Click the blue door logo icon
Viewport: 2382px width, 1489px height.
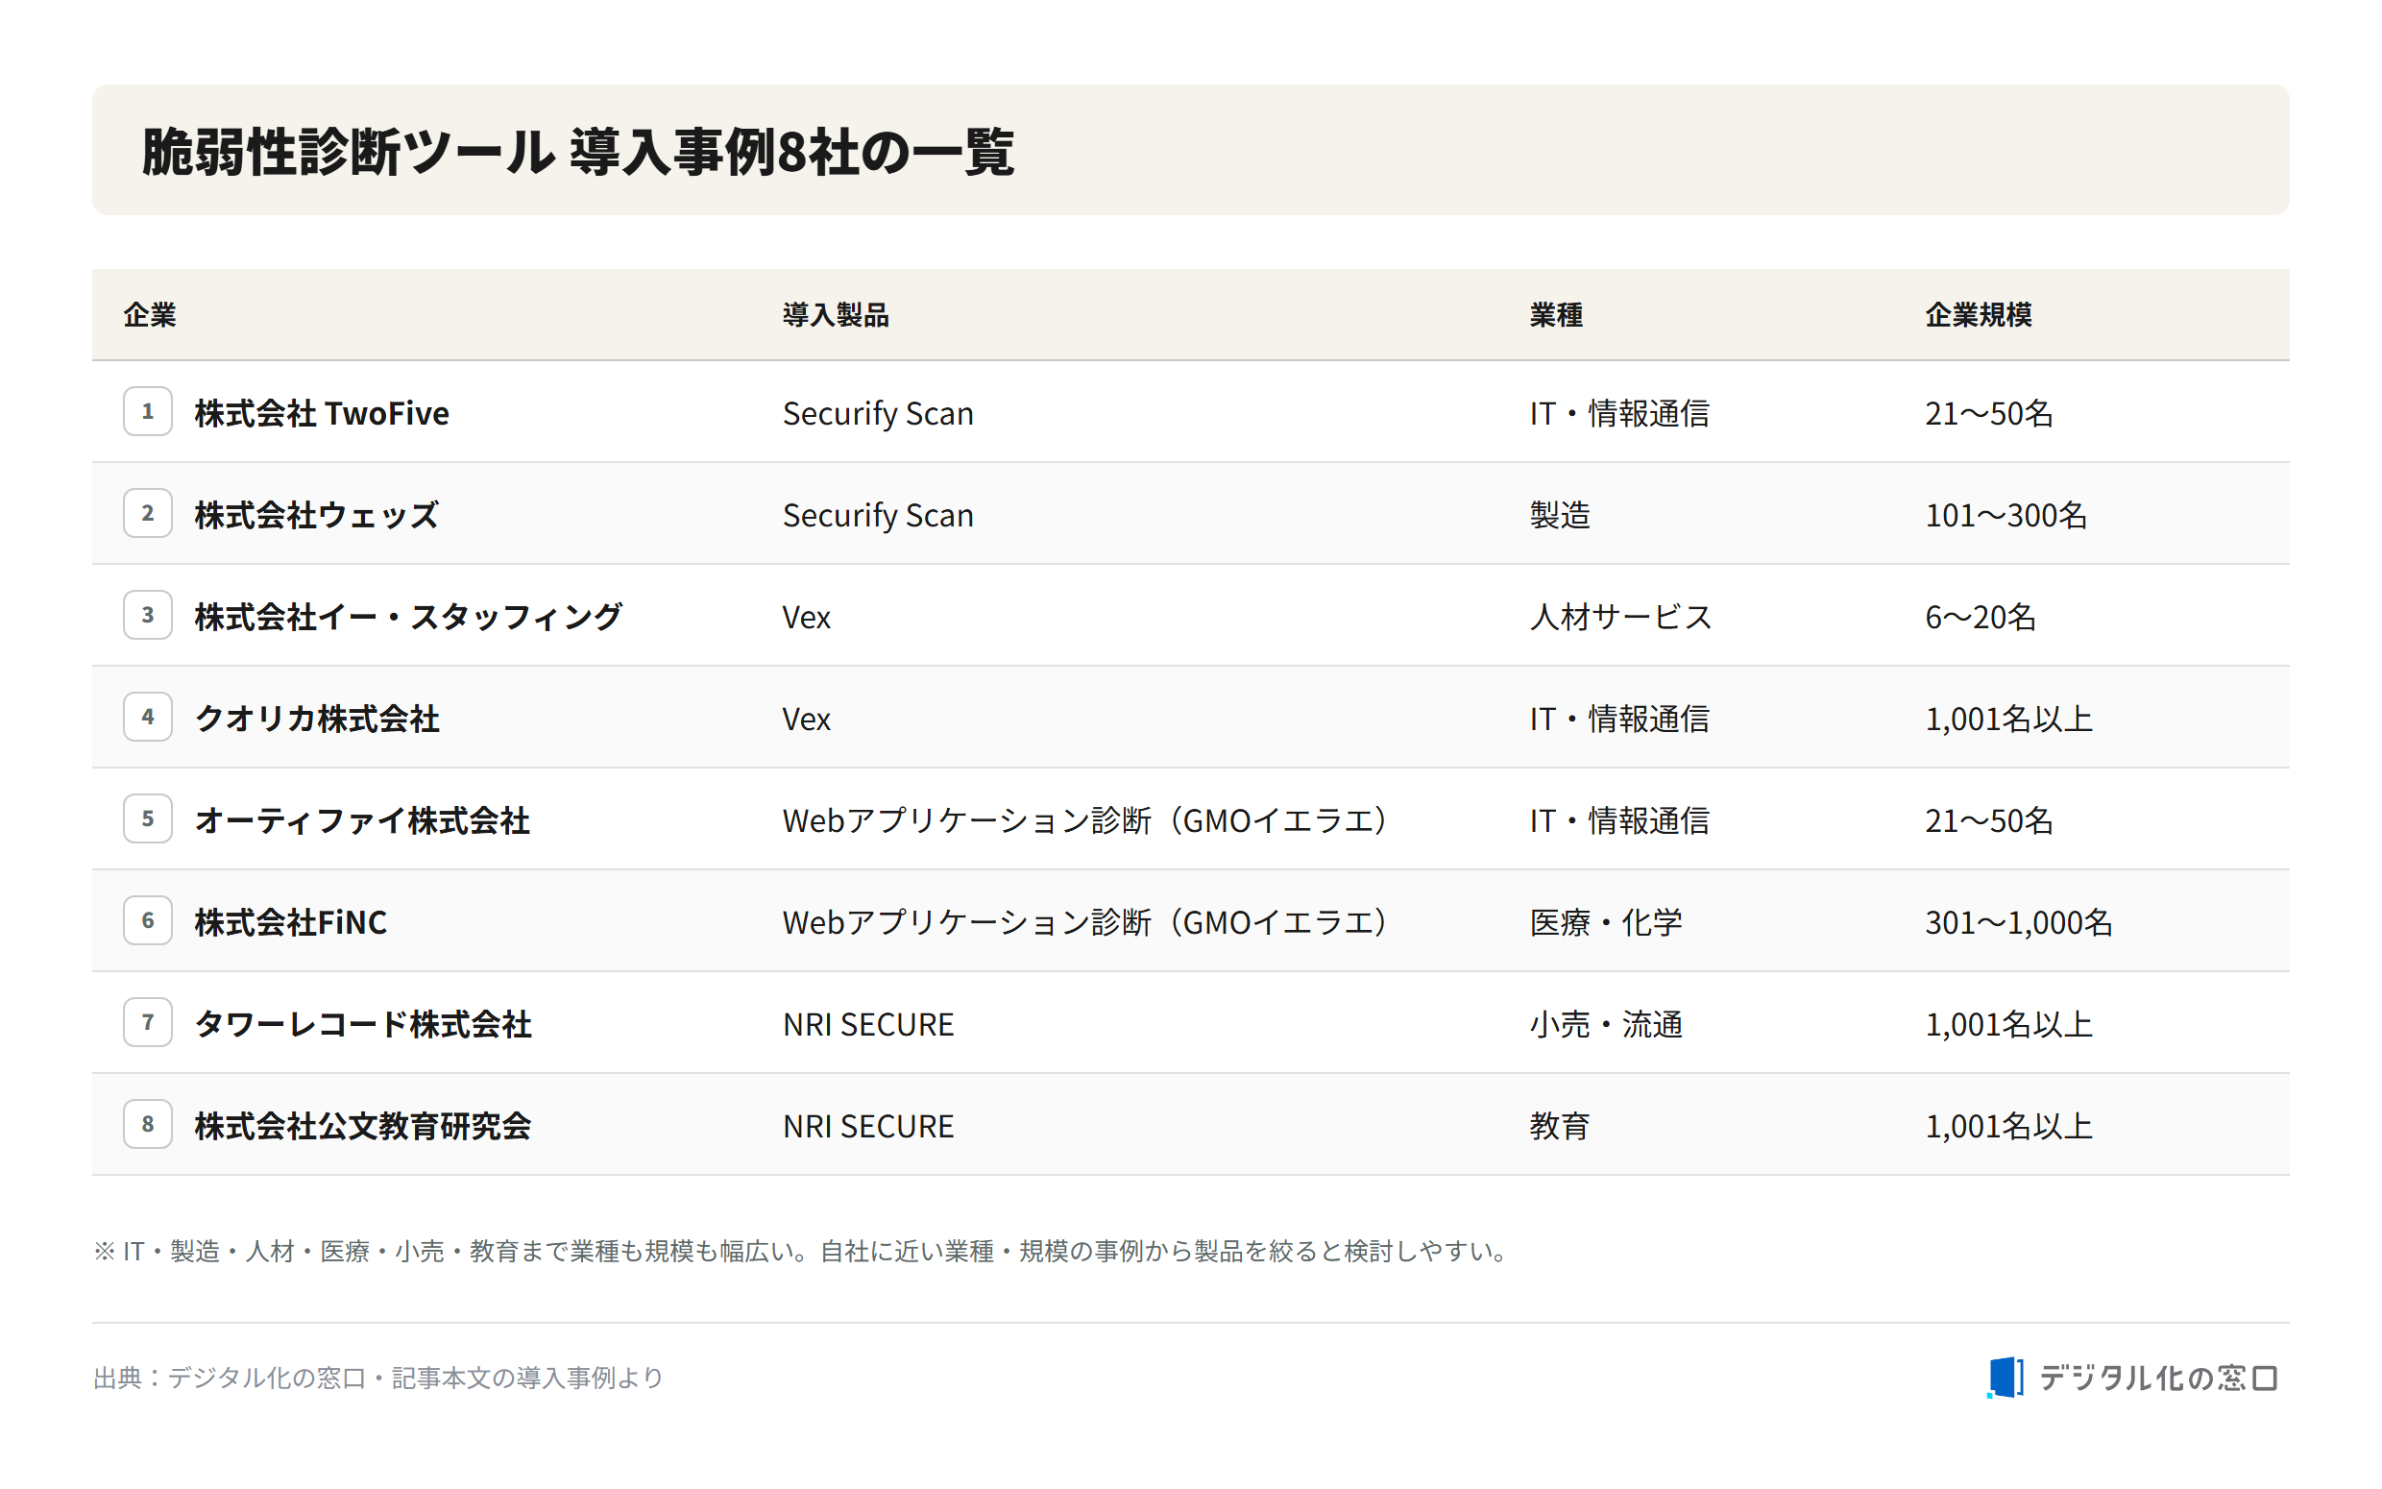pyautogui.click(x=2005, y=1377)
